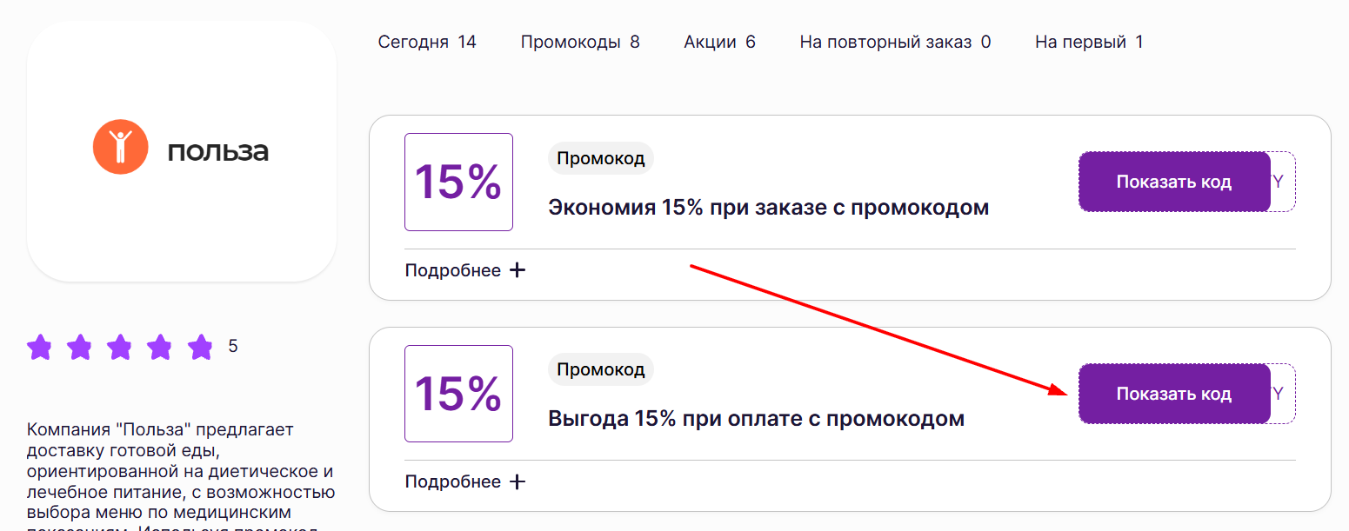The width and height of the screenshot is (1349, 531).
Task: Switch to the Промокоды tab
Action: [x=579, y=41]
